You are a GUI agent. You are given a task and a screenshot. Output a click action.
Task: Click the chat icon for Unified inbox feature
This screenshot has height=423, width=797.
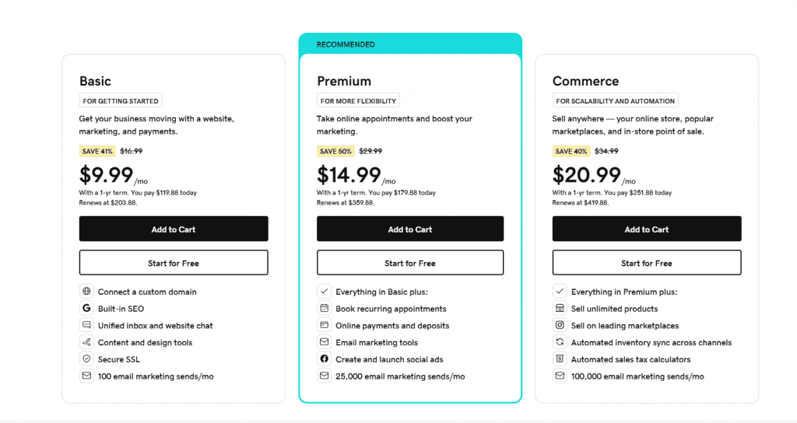point(86,325)
